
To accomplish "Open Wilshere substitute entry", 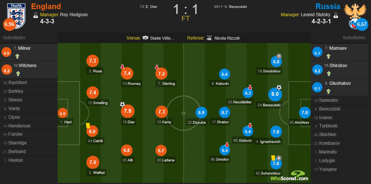I will click(29, 70).
